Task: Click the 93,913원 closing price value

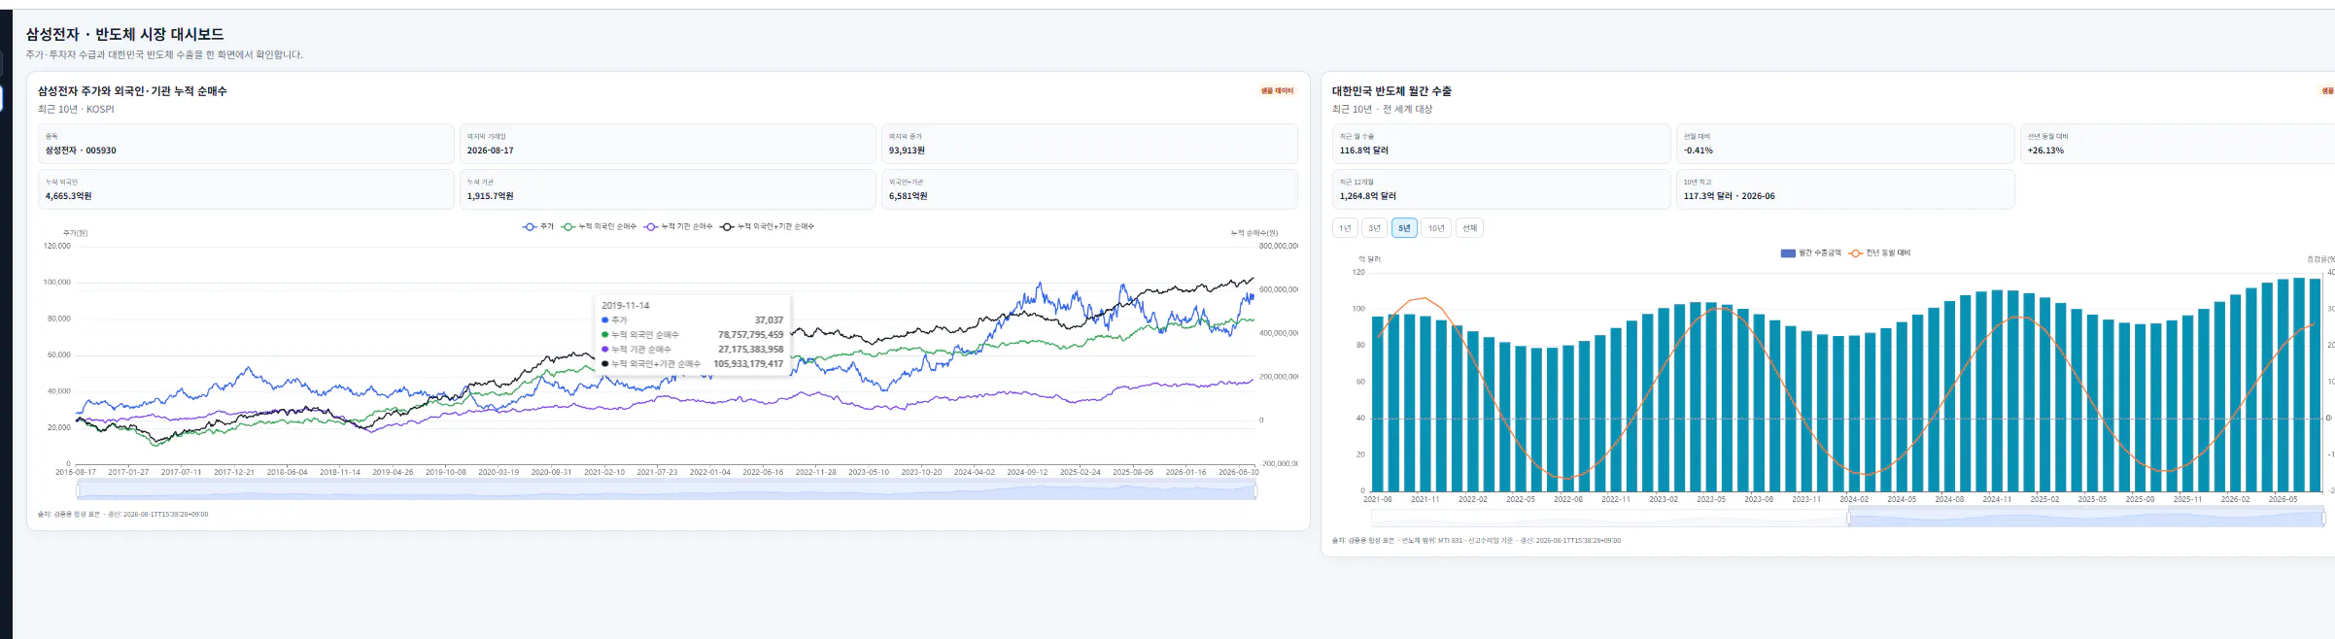Action: 907,151
